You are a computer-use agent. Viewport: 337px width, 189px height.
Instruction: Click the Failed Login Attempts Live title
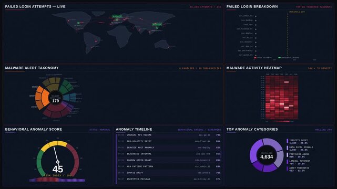[35, 7]
